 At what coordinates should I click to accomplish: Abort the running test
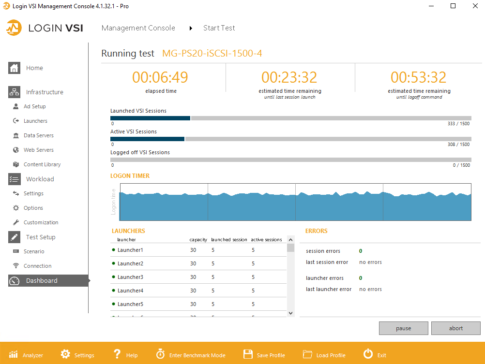(x=456, y=328)
